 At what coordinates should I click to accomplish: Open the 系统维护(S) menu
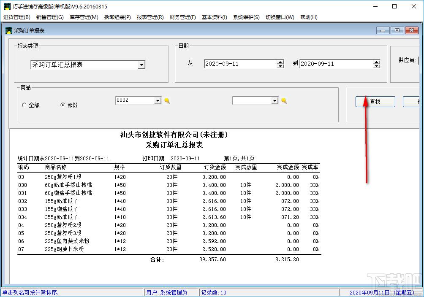[246, 17]
